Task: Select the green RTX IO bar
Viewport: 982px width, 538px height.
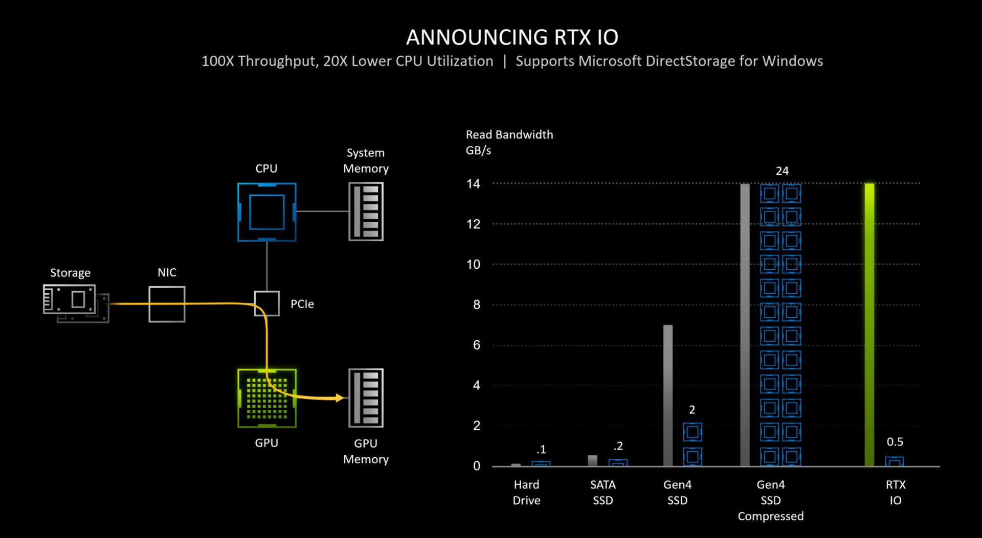Action: (x=869, y=324)
